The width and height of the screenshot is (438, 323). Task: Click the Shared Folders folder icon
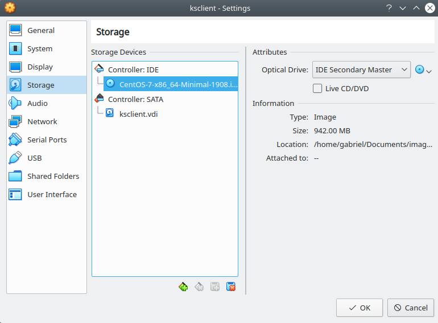coord(15,176)
